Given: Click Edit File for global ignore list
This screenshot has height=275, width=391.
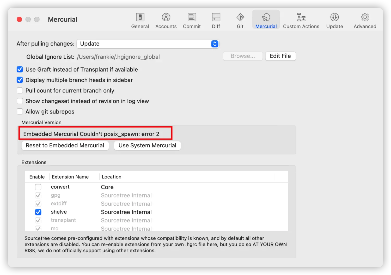Looking at the screenshot, I should coord(280,56).
